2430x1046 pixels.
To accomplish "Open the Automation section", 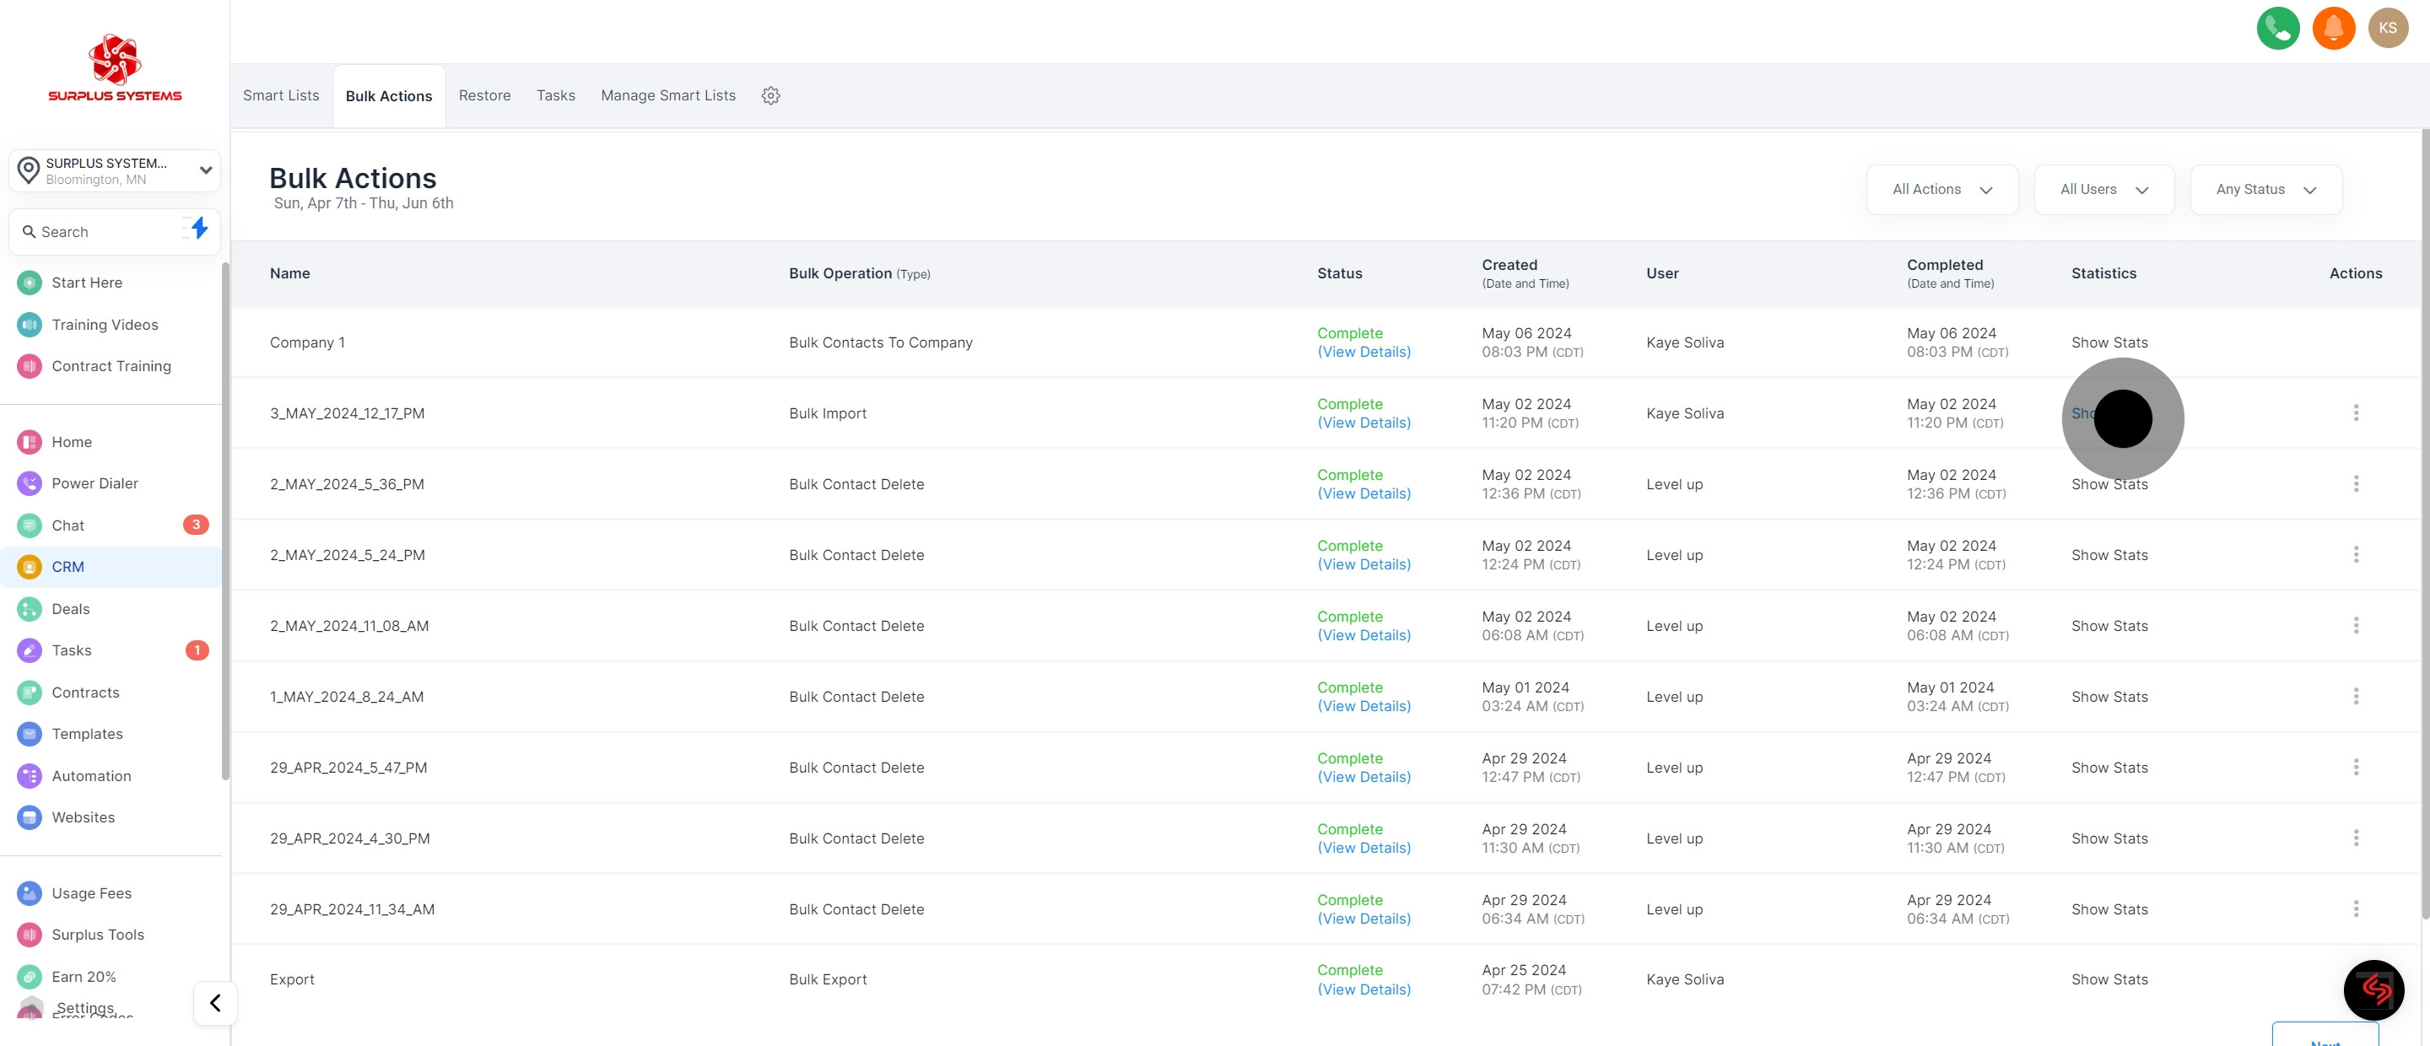I will (x=90, y=775).
